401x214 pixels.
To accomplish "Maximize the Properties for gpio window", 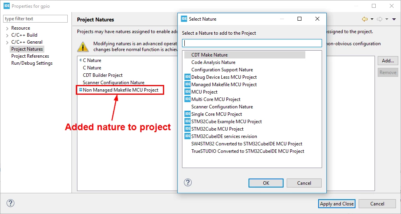I will (x=374, y=6).
